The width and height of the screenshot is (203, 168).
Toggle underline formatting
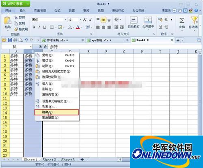(44, 27)
